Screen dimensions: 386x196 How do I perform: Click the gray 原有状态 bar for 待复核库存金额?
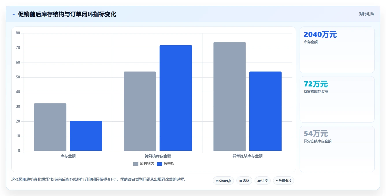(140, 111)
